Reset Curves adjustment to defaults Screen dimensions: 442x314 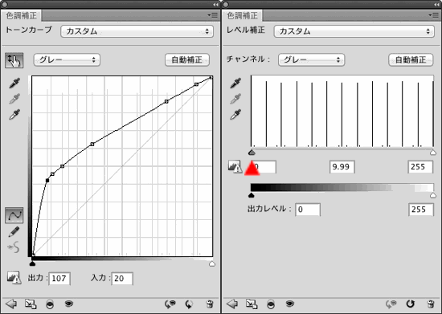[189, 304]
